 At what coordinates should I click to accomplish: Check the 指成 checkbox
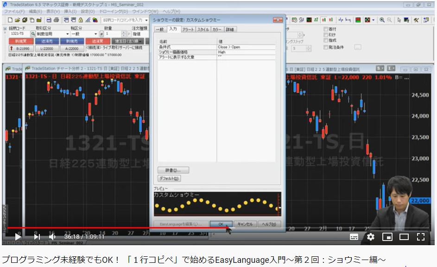coord(325,40)
